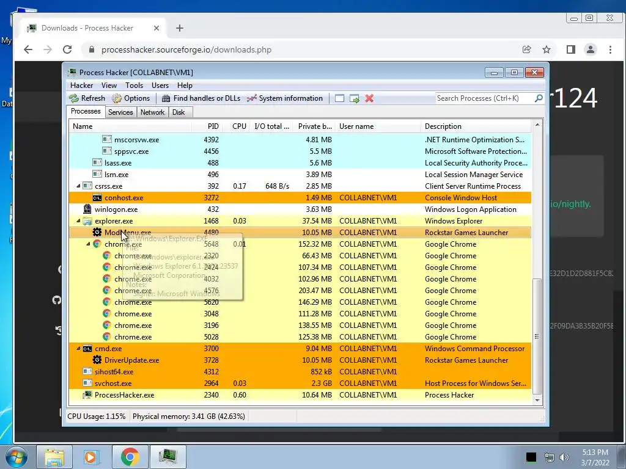
Task: Collapse the parent chrome.exe node
Action: point(88,244)
